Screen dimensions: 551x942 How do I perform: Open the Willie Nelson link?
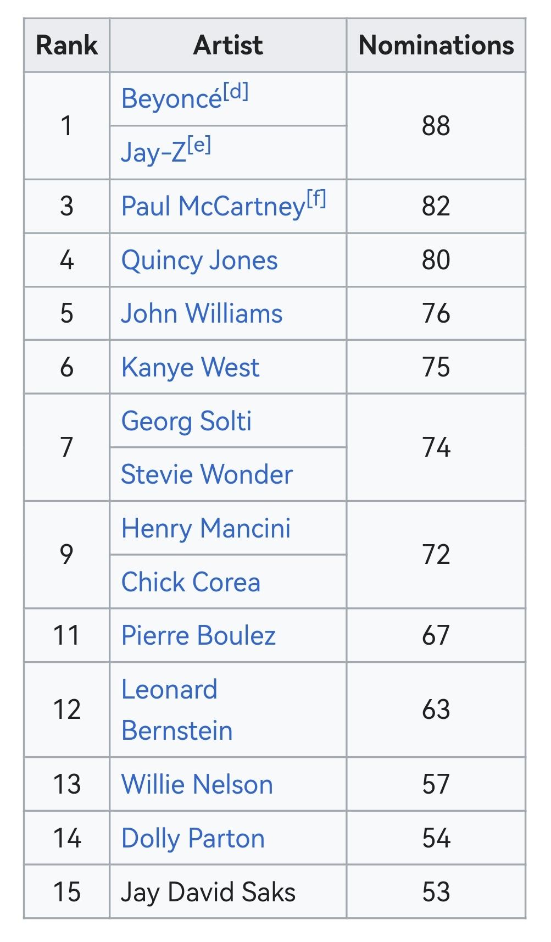pos(197,784)
